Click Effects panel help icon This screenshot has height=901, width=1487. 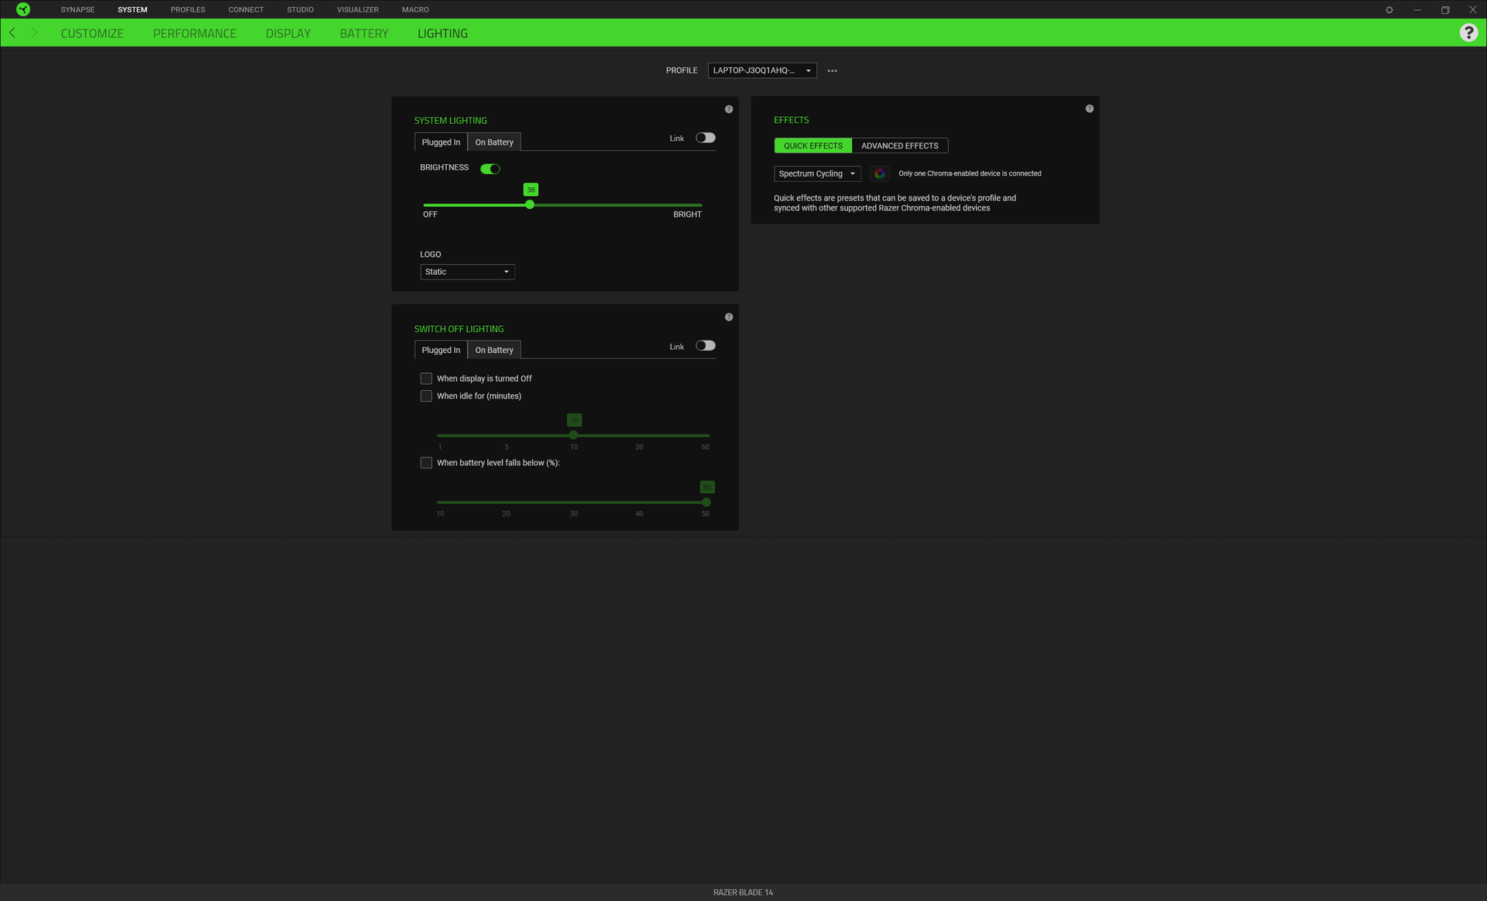click(1090, 108)
